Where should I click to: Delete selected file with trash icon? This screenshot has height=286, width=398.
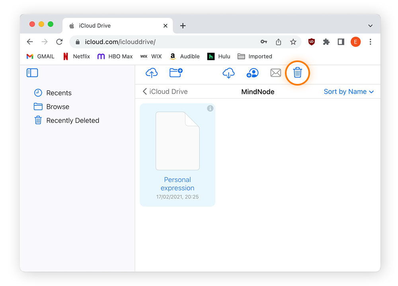pyautogui.click(x=297, y=72)
